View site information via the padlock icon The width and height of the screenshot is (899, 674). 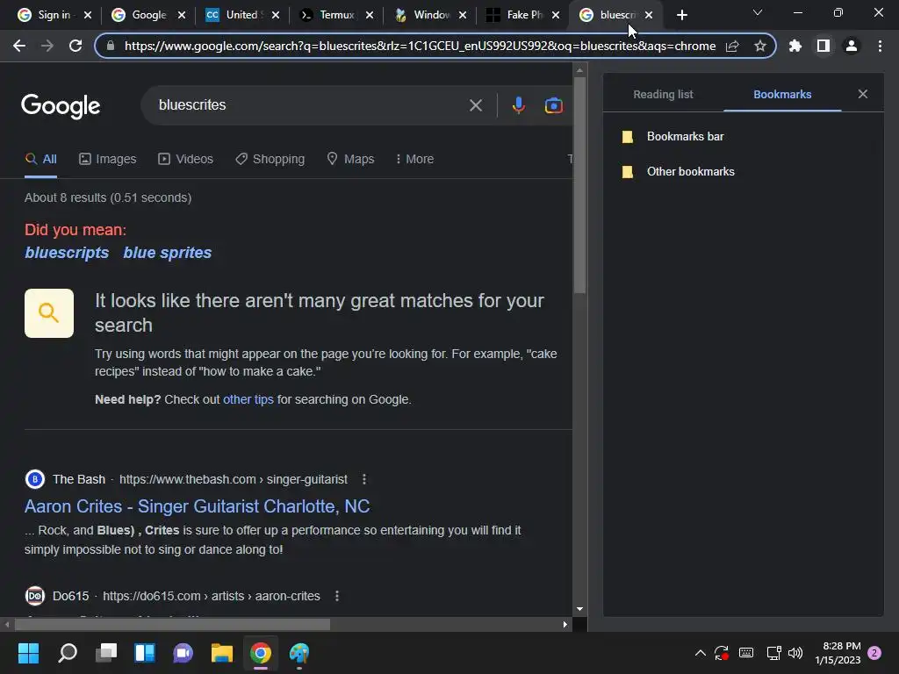(111, 46)
